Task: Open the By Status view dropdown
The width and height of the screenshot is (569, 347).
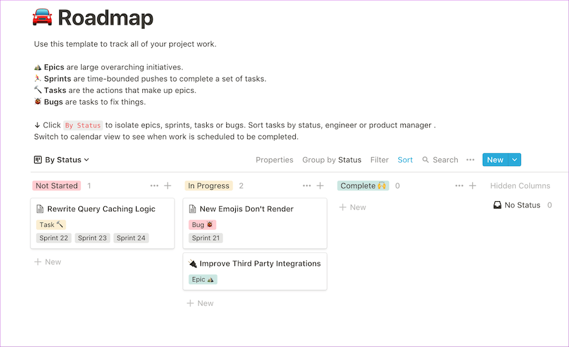Action: 61,160
